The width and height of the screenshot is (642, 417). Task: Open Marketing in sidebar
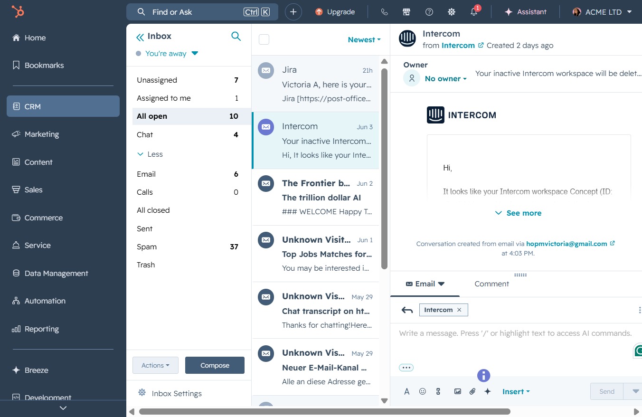63,134
